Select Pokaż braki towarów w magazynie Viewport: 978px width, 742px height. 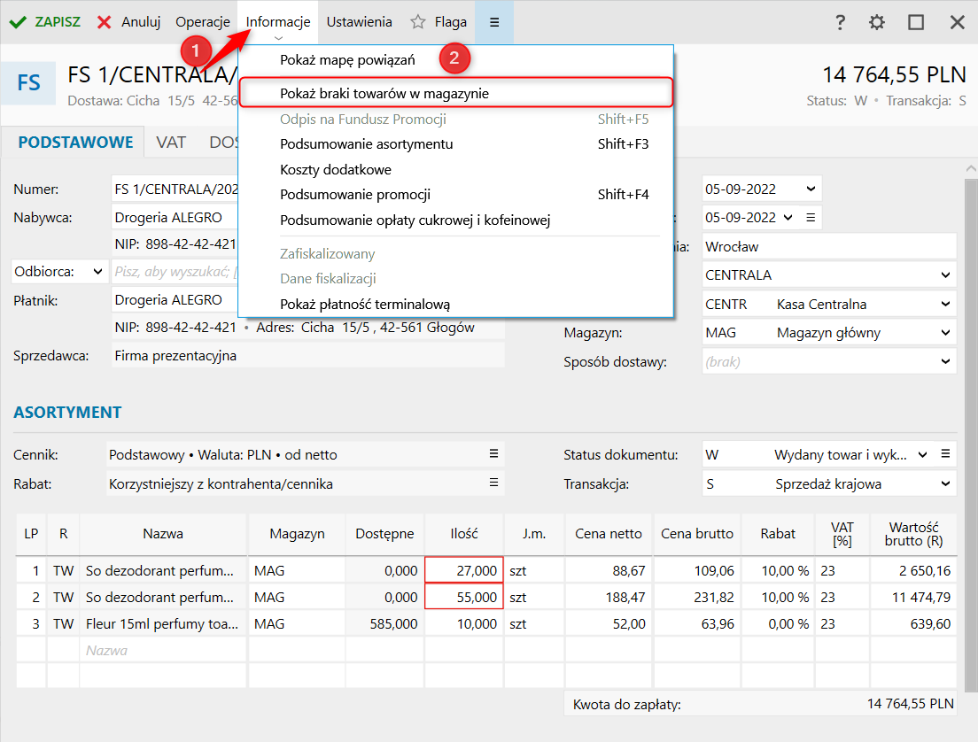pos(384,93)
